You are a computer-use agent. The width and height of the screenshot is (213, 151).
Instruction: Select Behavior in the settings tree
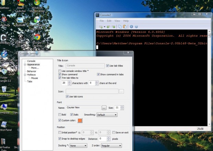(32, 71)
